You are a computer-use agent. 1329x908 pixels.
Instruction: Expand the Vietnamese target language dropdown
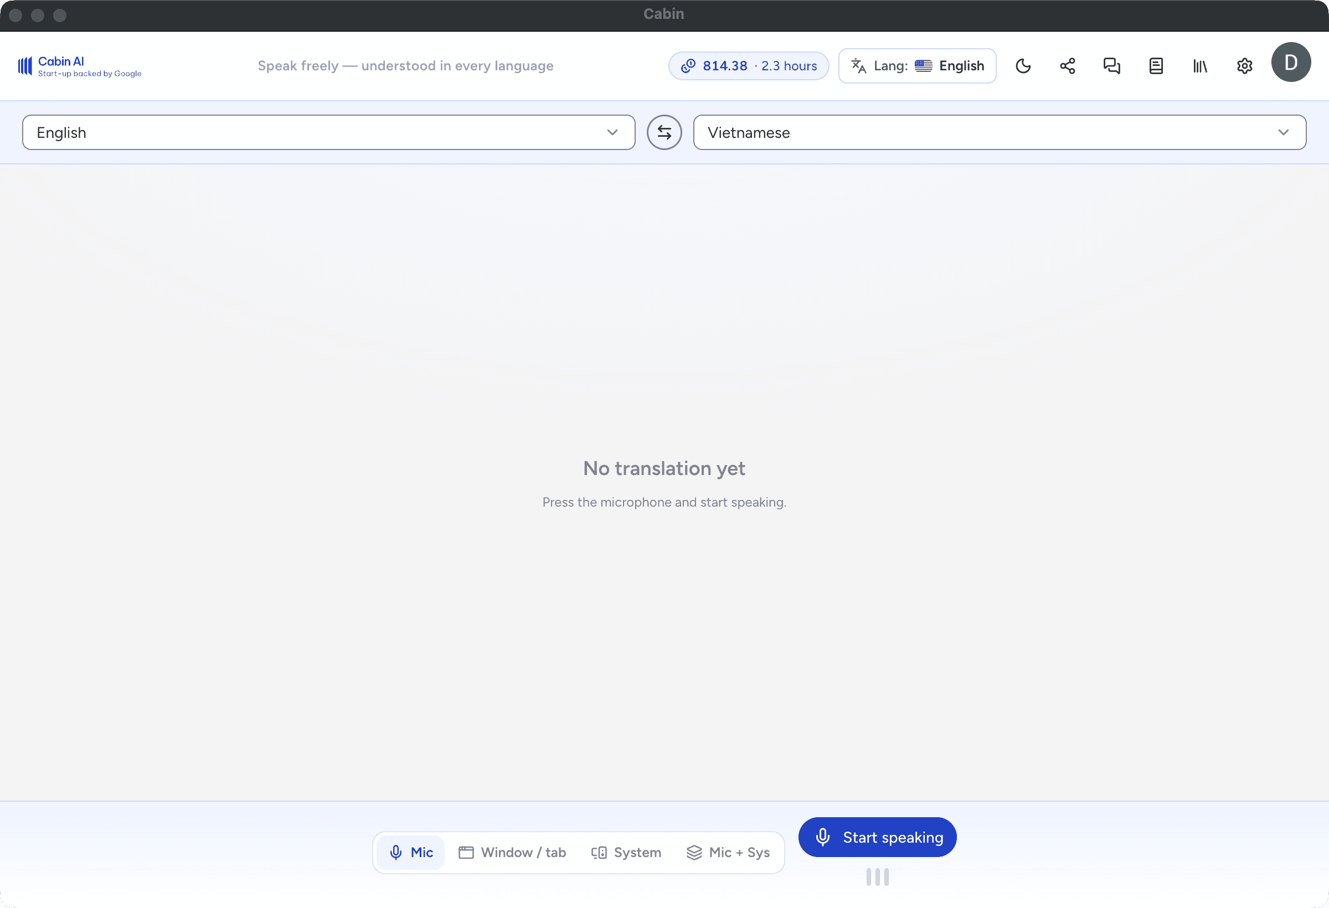[1000, 133]
